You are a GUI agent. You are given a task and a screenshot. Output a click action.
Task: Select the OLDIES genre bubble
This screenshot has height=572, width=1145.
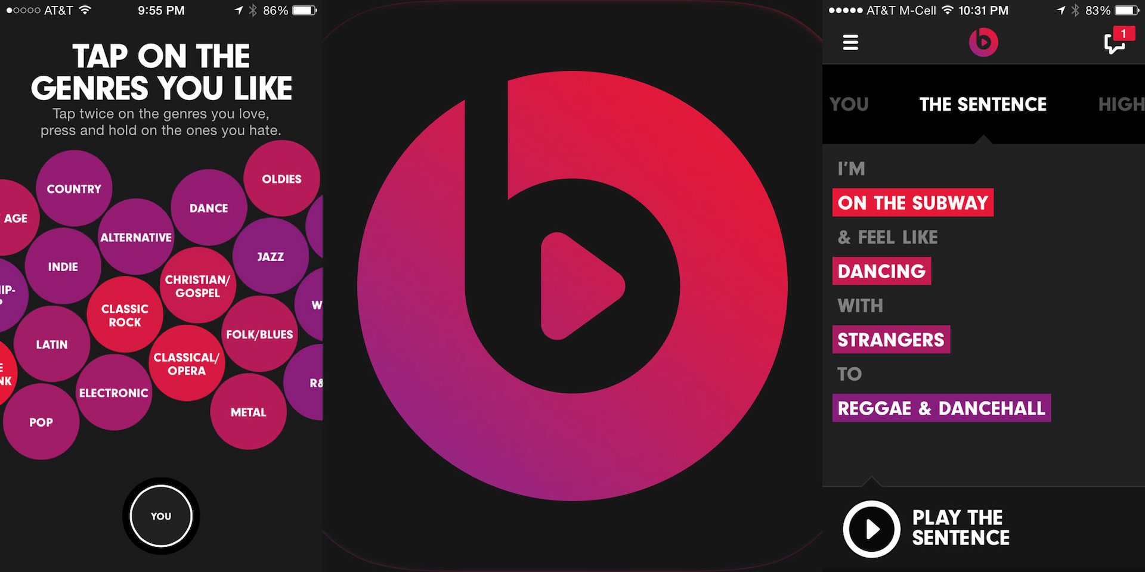pos(281,179)
